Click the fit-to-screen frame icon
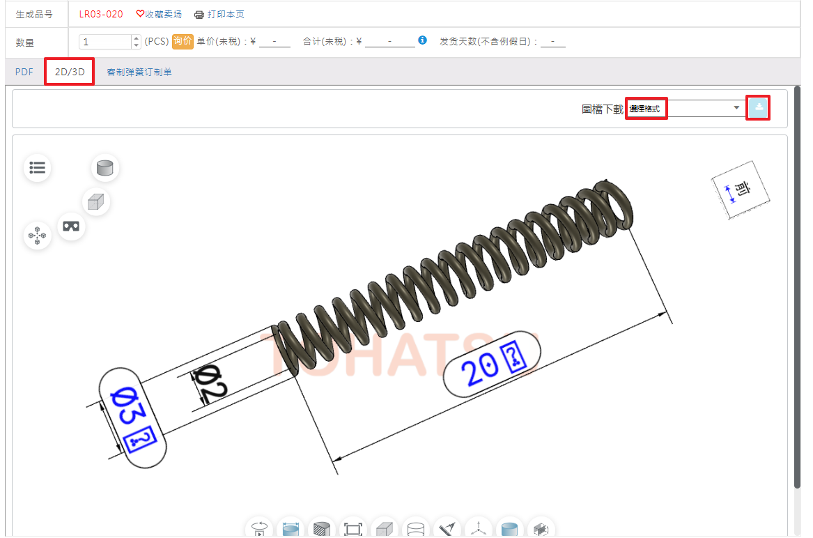Screen dimensions: 813x538 pos(353,529)
